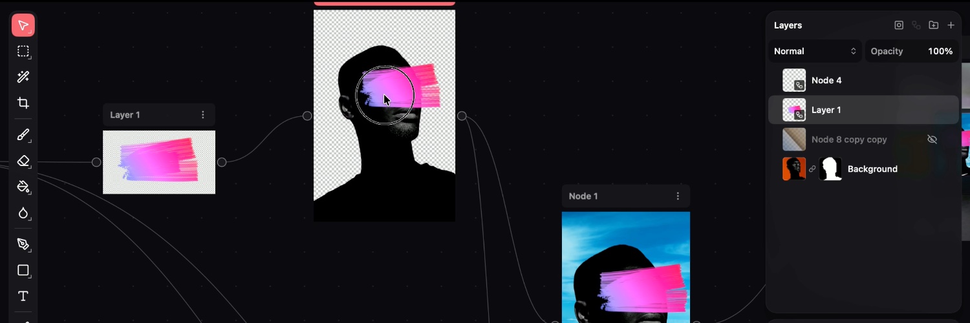Select the Blur droplet tool
970x323 pixels.
click(23, 213)
